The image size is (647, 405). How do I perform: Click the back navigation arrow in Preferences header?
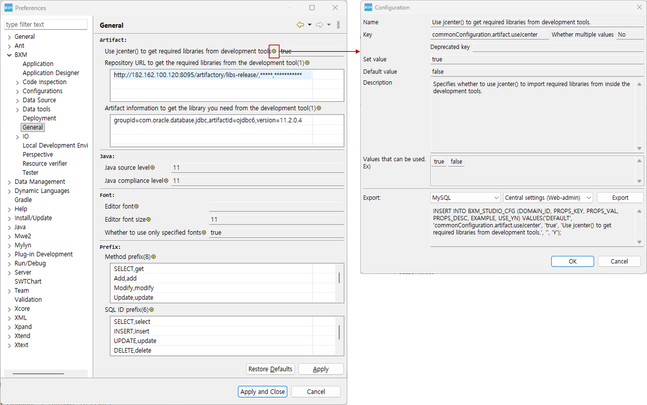pyautogui.click(x=300, y=25)
